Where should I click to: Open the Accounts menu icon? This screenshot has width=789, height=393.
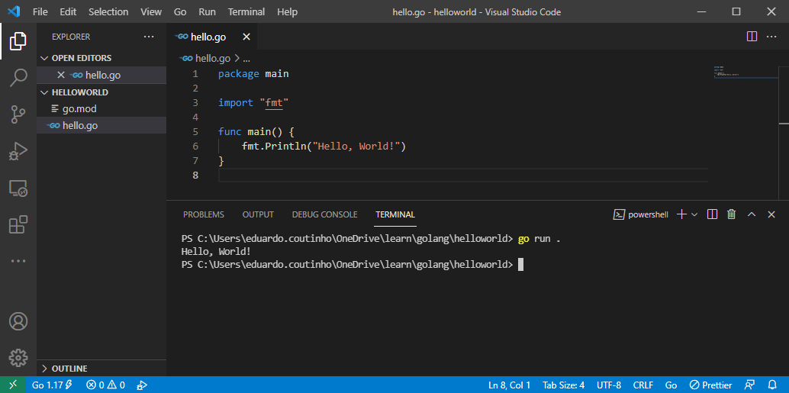click(x=18, y=321)
